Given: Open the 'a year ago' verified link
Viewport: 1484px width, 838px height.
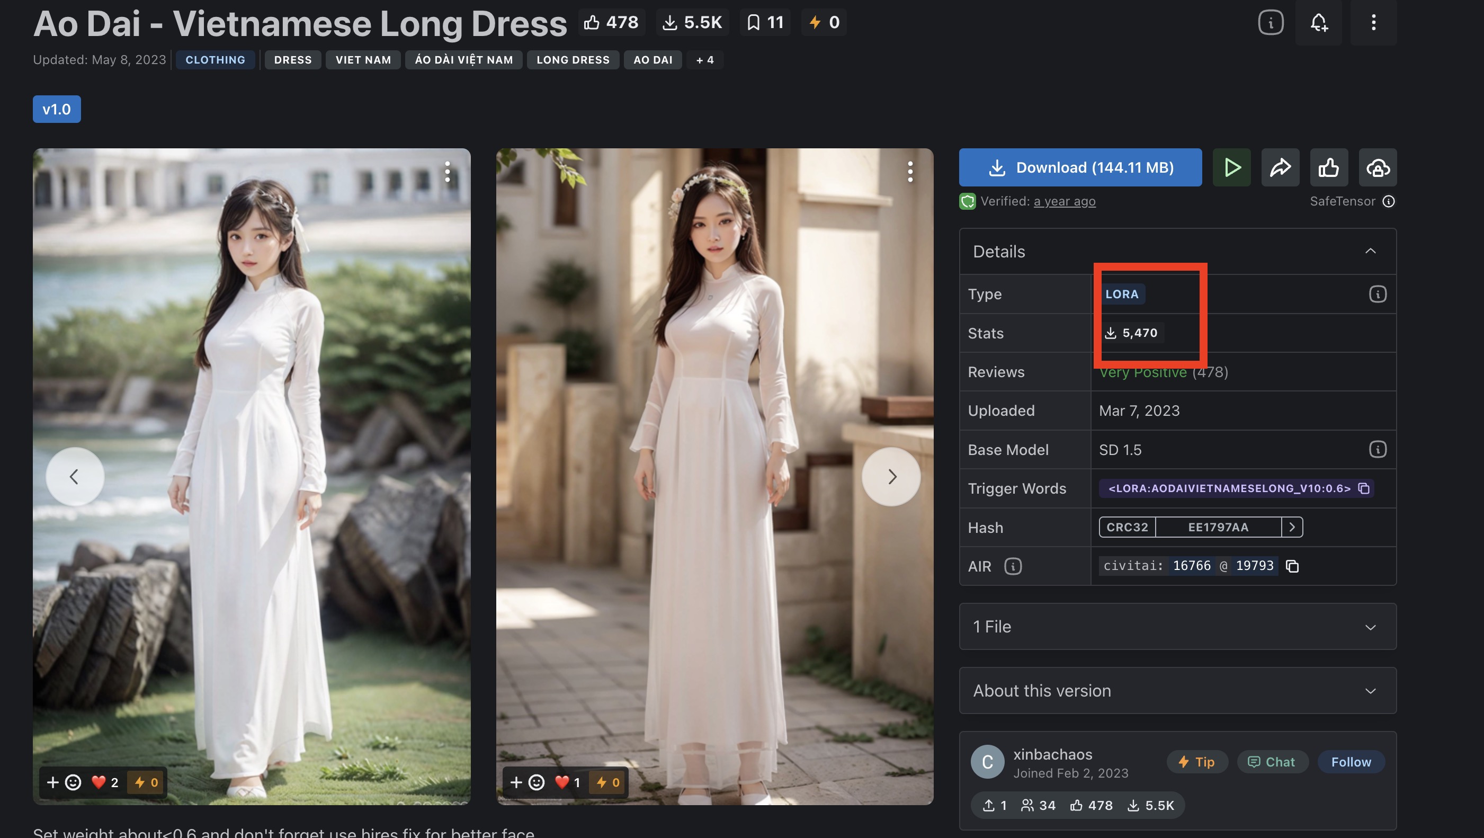Looking at the screenshot, I should tap(1064, 201).
